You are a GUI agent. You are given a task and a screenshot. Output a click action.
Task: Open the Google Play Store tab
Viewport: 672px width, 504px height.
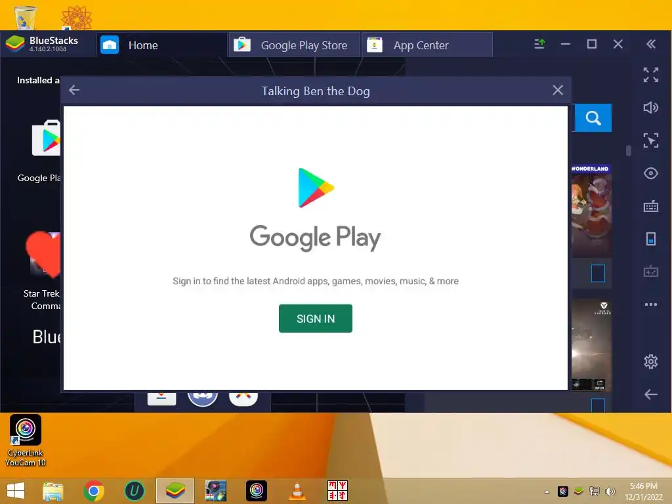[295, 45]
